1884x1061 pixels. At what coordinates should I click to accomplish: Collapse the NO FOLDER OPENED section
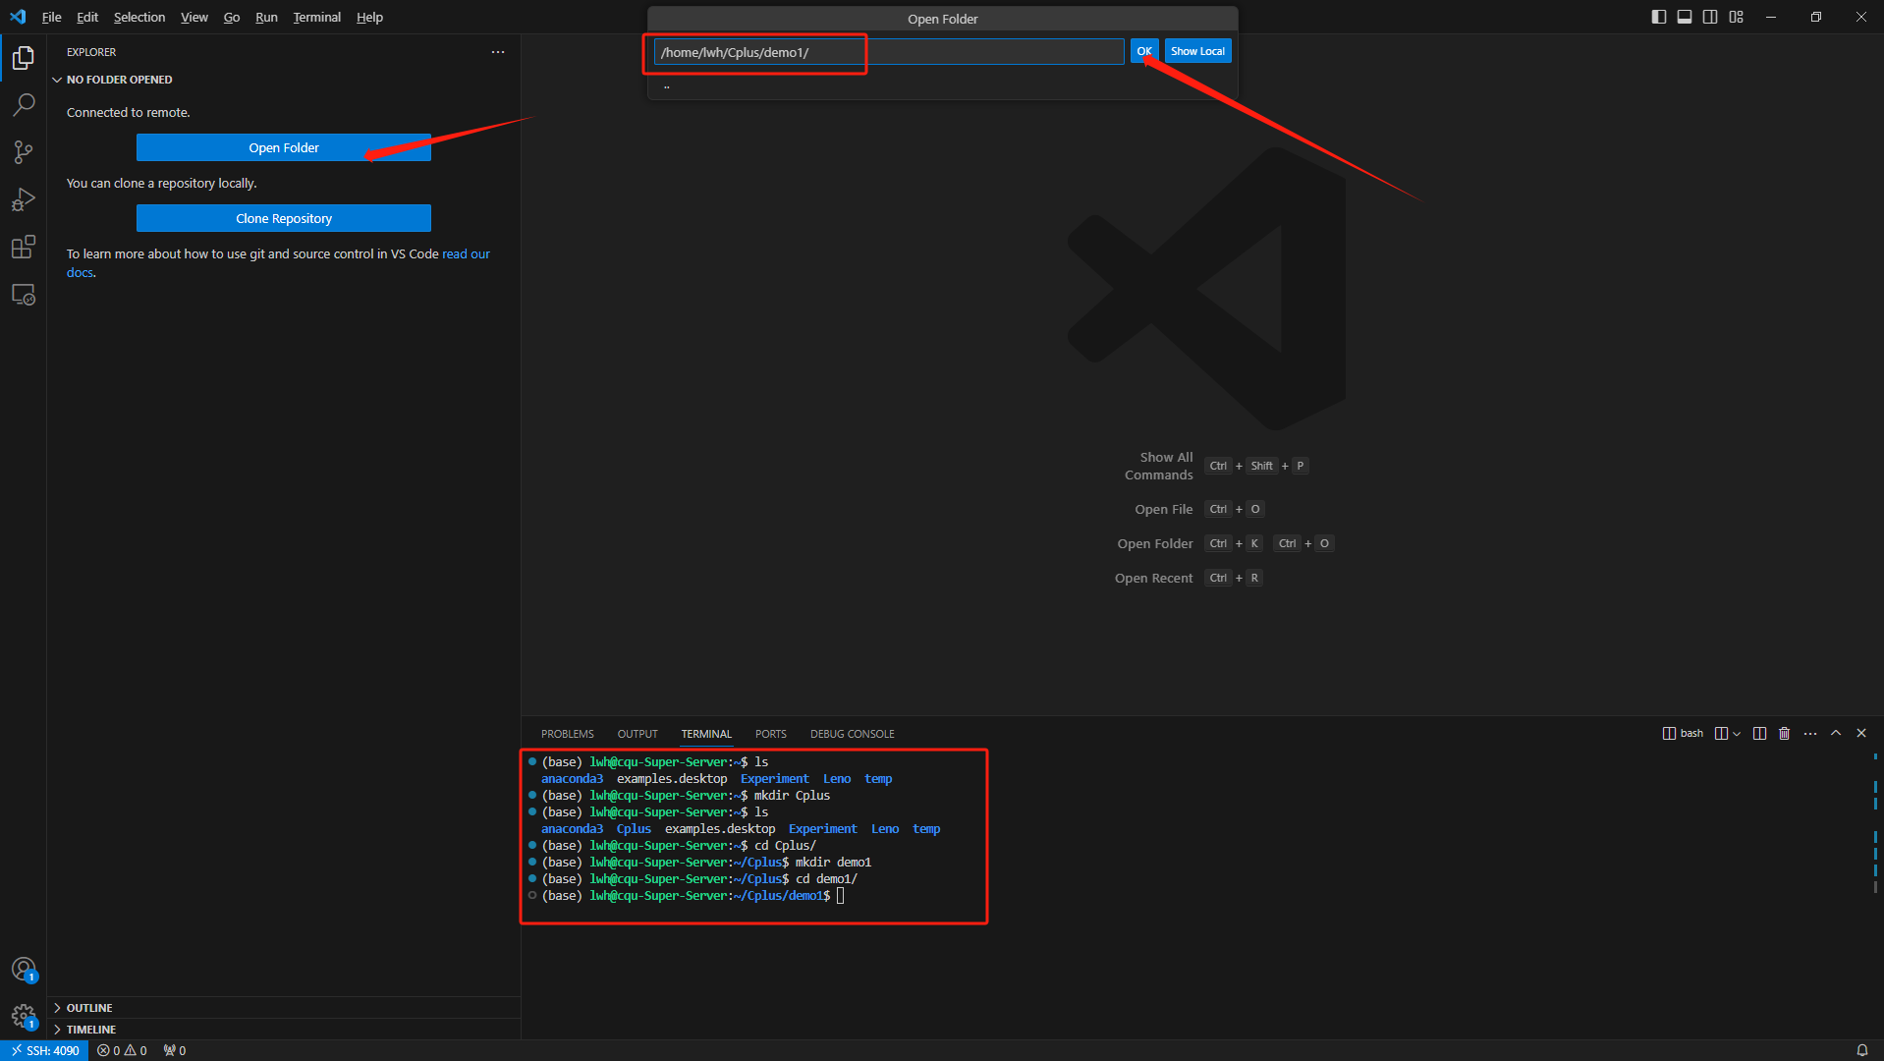point(284,80)
